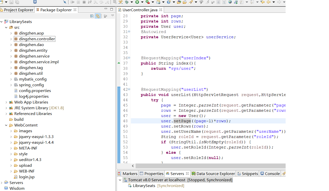This screenshot has height=191, width=329.
Task: Expand the dingzhen.aop package
Action: coord(11,33)
